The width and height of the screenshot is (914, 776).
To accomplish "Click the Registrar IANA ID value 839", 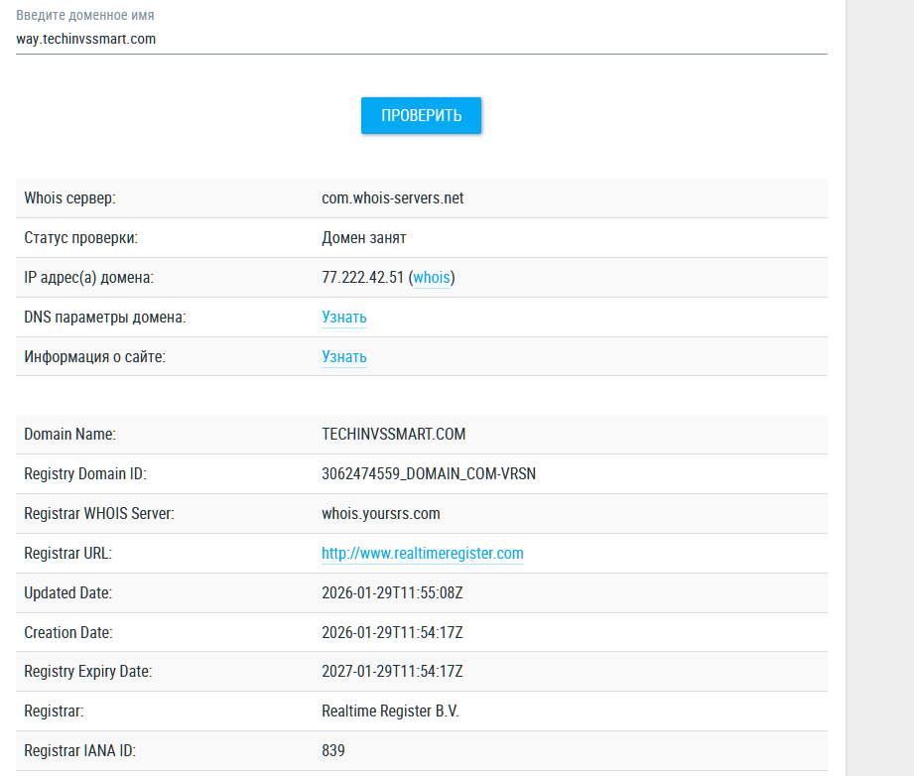I will pyautogui.click(x=333, y=751).
